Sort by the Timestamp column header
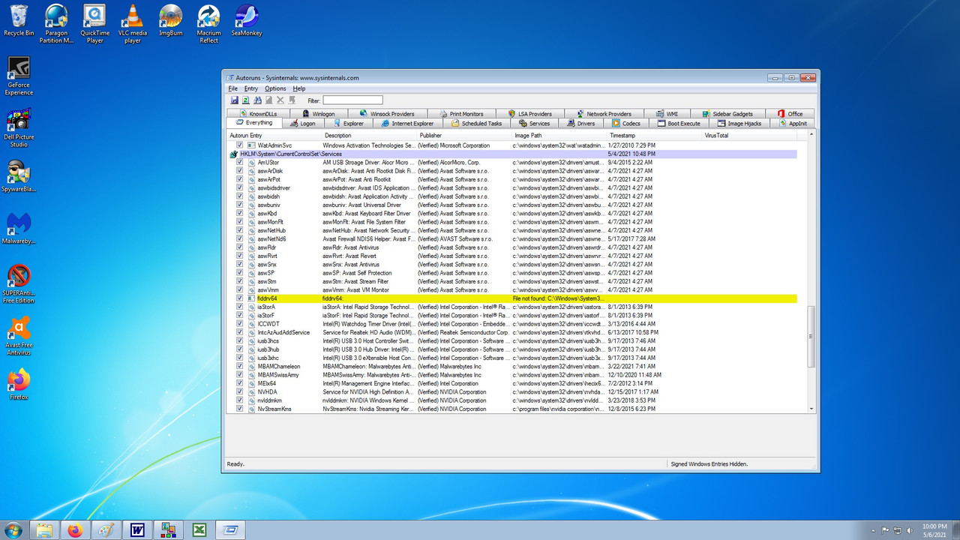Image resolution: width=960 pixels, height=540 pixels. click(x=655, y=136)
